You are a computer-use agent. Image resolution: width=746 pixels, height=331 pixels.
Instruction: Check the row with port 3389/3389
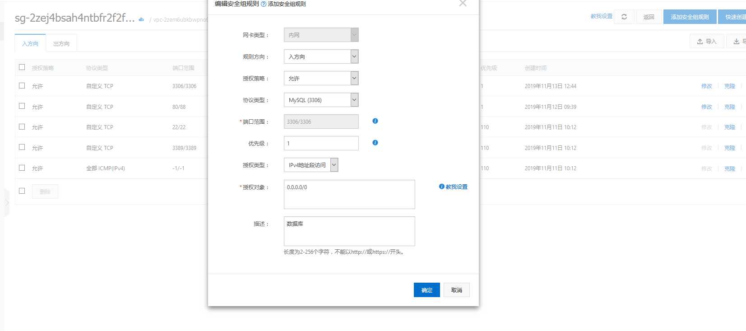coord(22,147)
